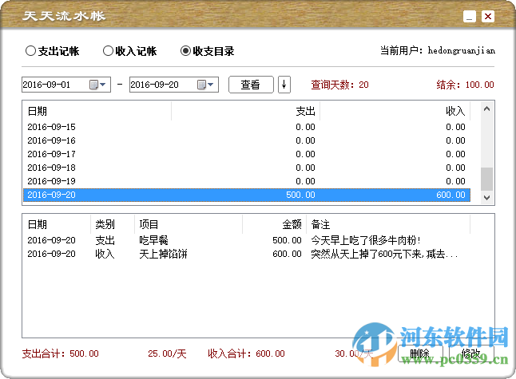Click the 查询天数: 20 text
The image size is (516, 379).
tap(340, 85)
